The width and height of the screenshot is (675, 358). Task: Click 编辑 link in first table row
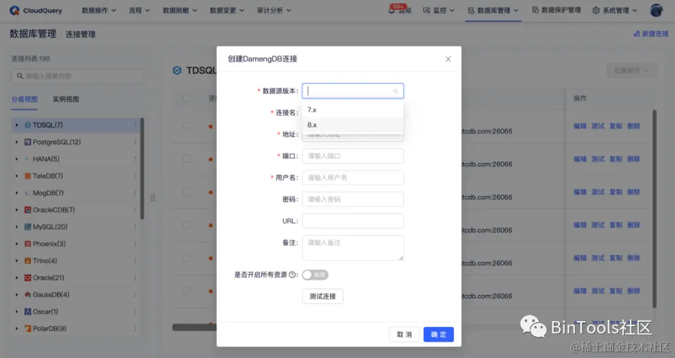point(580,126)
